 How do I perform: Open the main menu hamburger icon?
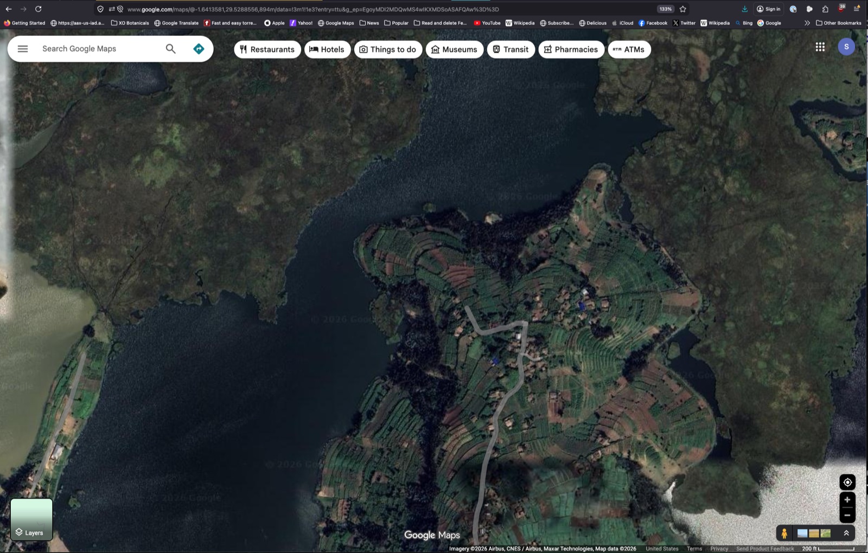point(22,48)
